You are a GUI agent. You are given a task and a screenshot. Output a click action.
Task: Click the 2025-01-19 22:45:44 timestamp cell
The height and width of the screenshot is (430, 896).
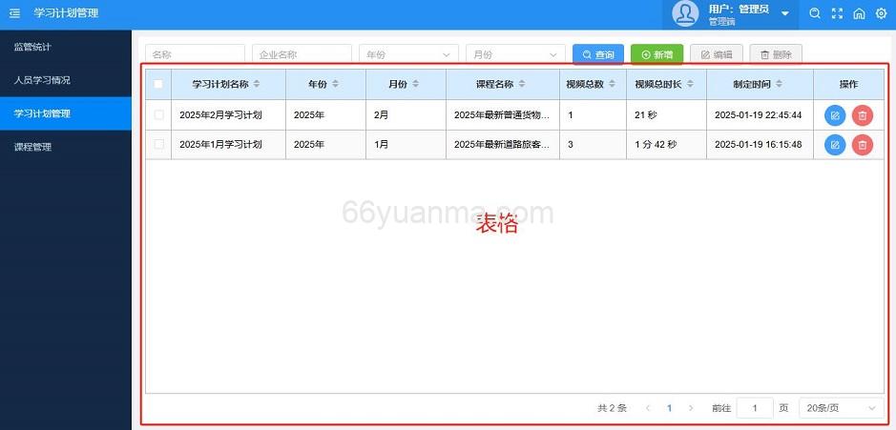pyautogui.click(x=760, y=114)
